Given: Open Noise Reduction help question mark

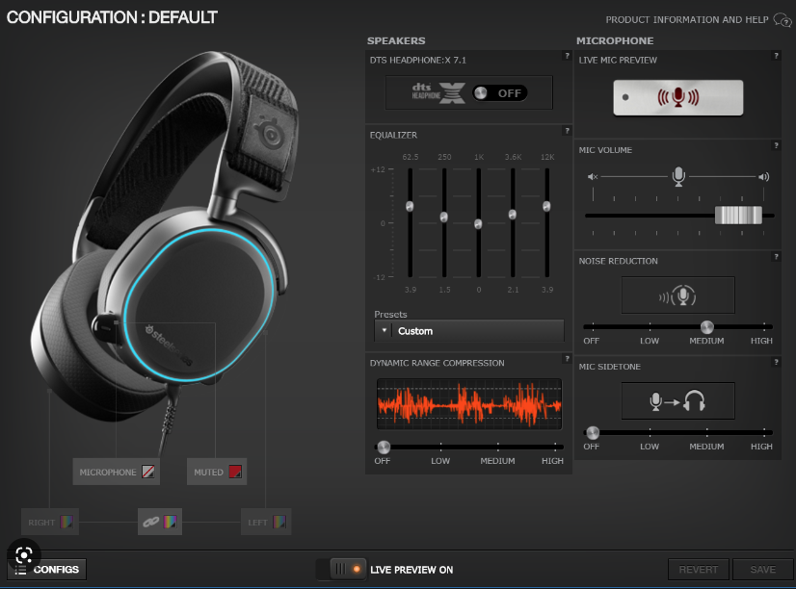Looking at the screenshot, I should (x=776, y=256).
